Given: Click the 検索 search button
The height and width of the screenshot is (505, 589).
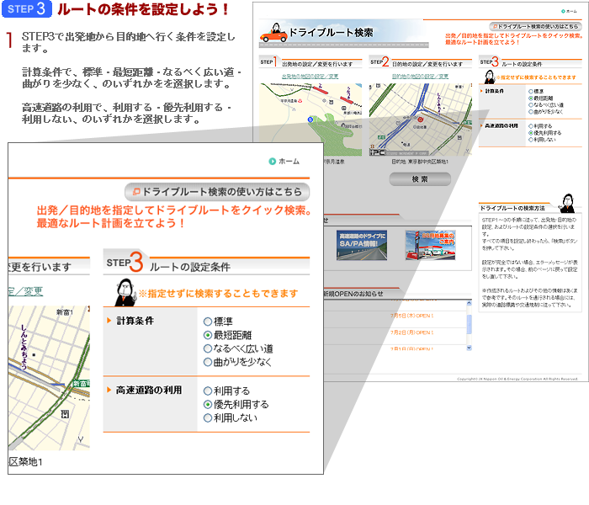Looking at the screenshot, I should [420, 179].
